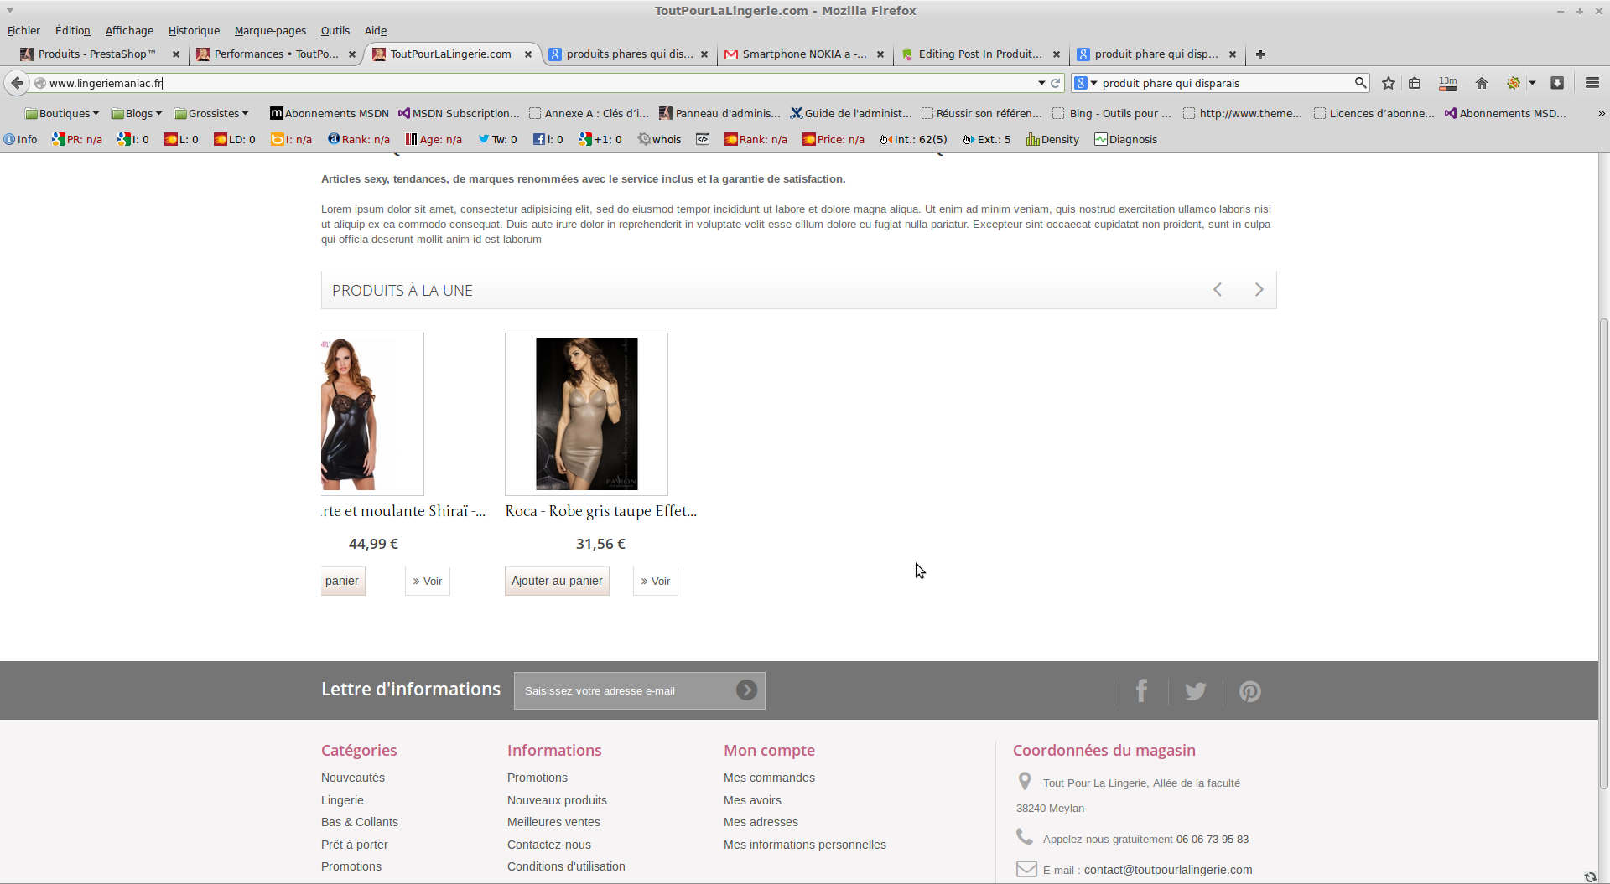Show bookmarks list icon next to star
Screen dimensions: 1610x884
click(1415, 83)
